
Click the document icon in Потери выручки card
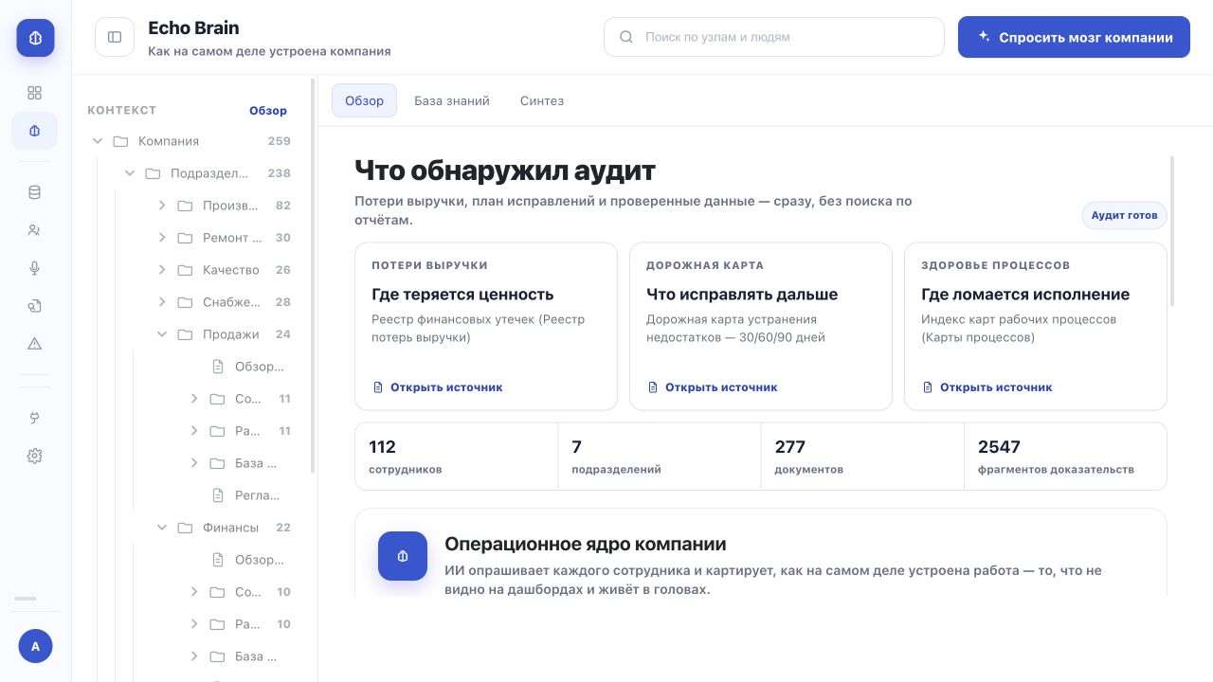[378, 387]
